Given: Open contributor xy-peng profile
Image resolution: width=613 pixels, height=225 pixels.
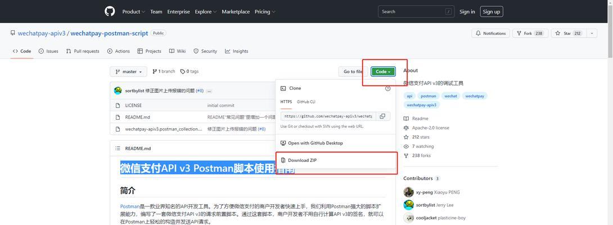Looking at the screenshot, I should click(424, 192).
